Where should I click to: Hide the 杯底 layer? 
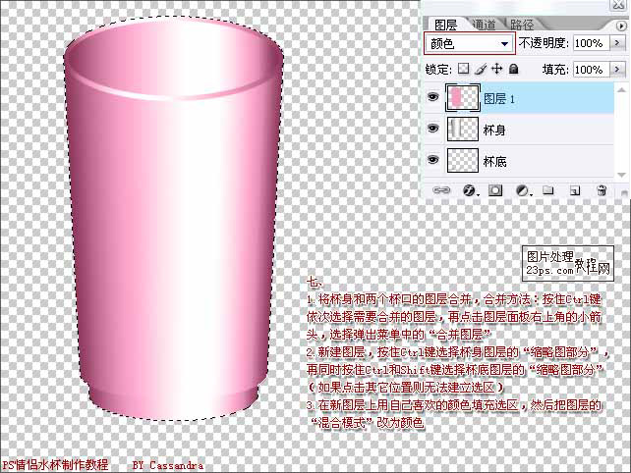click(432, 160)
